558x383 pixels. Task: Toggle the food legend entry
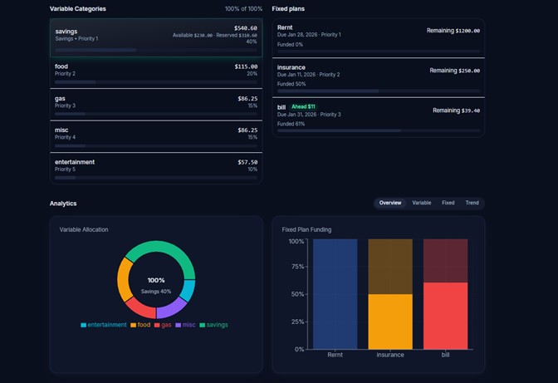(x=140, y=325)
